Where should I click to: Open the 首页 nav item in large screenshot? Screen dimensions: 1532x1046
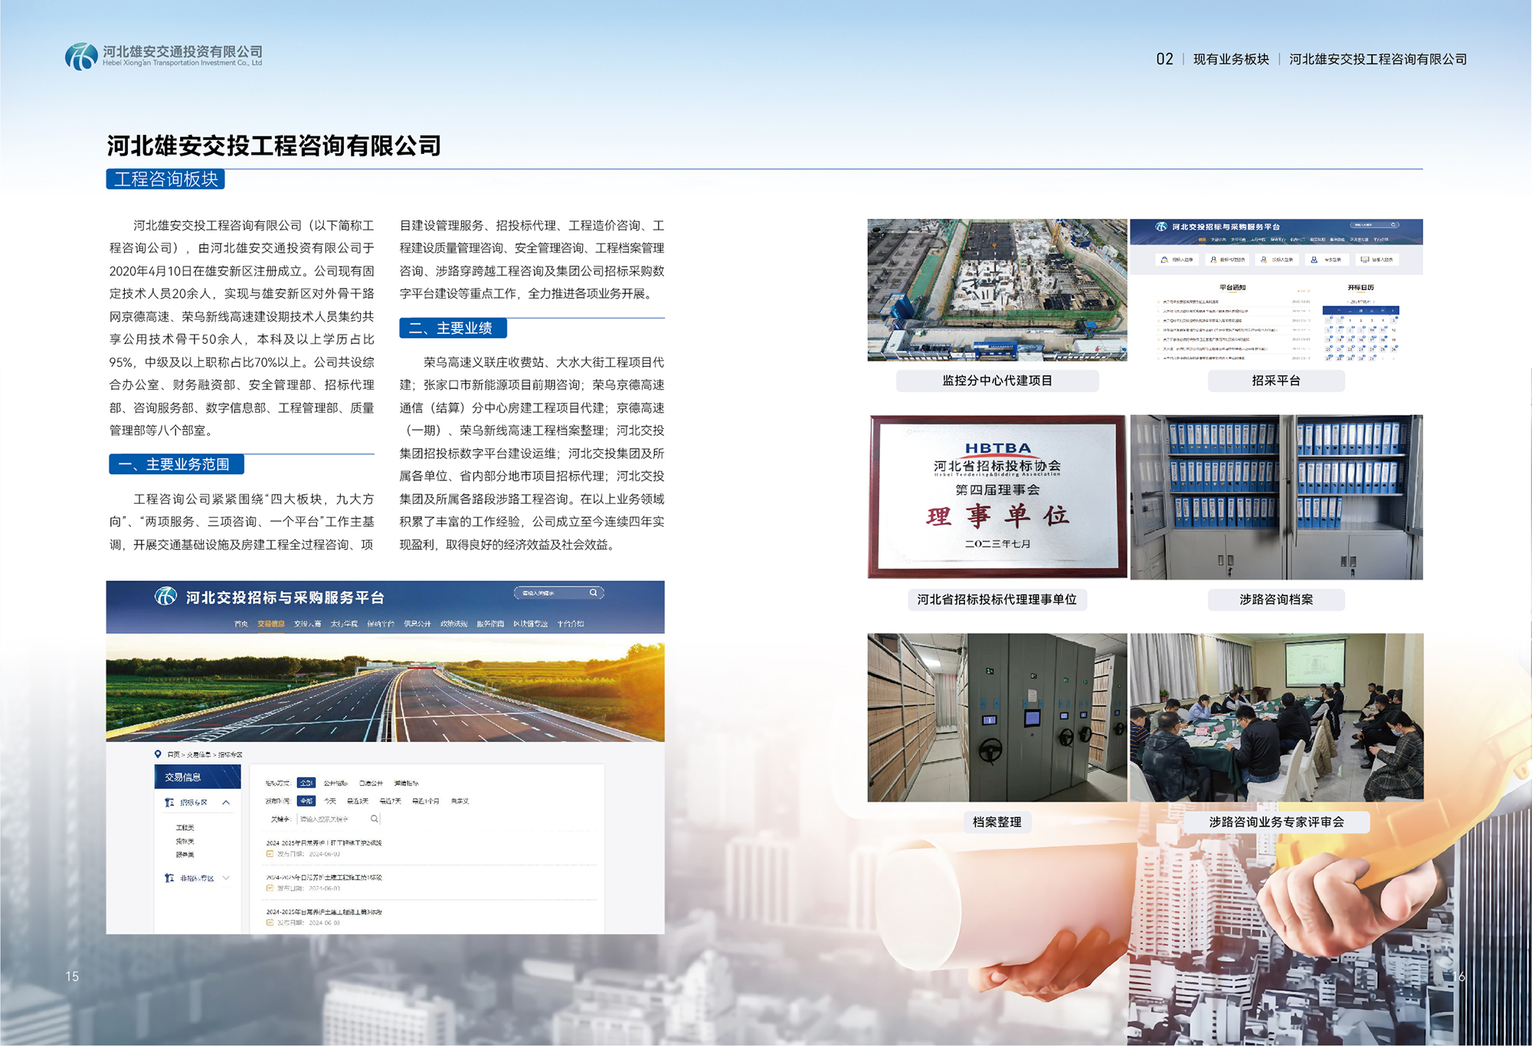241,624
